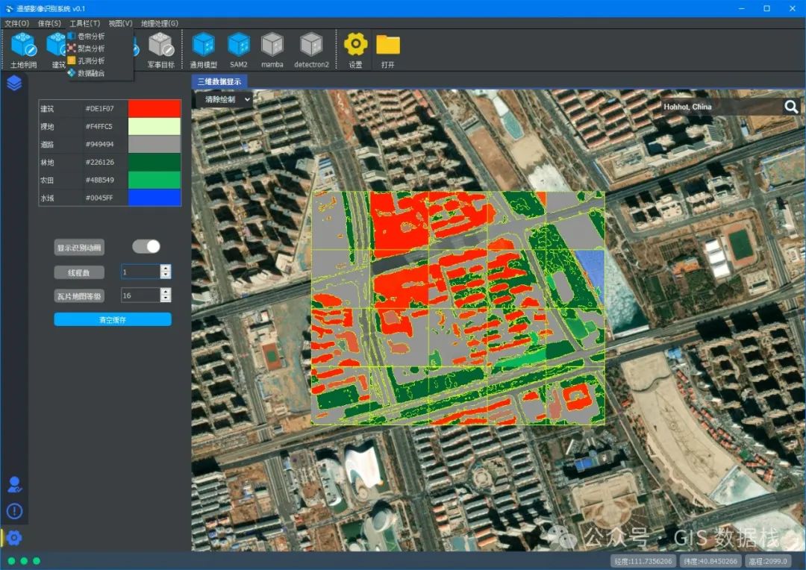Open the 地理处理(G) menu
The height and width of the screenshot is (570, 806).
click(160, 23)
